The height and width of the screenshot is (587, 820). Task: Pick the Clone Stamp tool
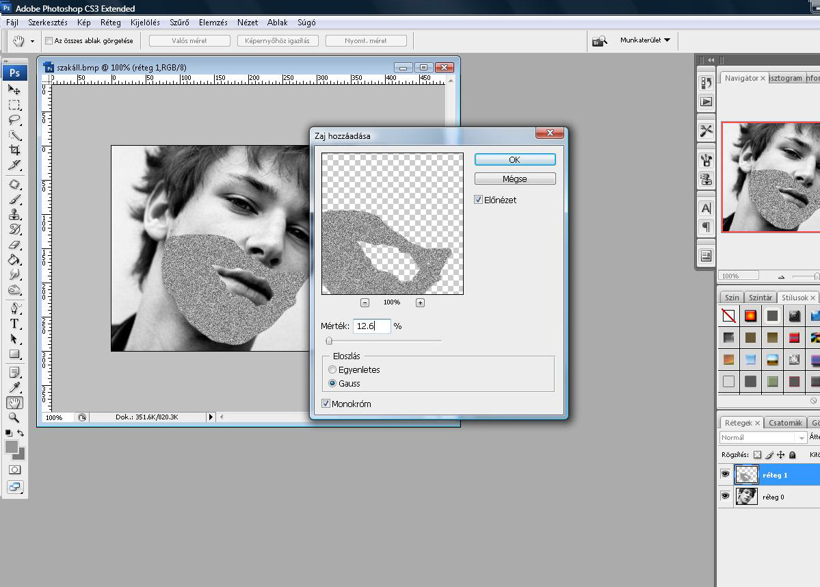coord(14,214)
